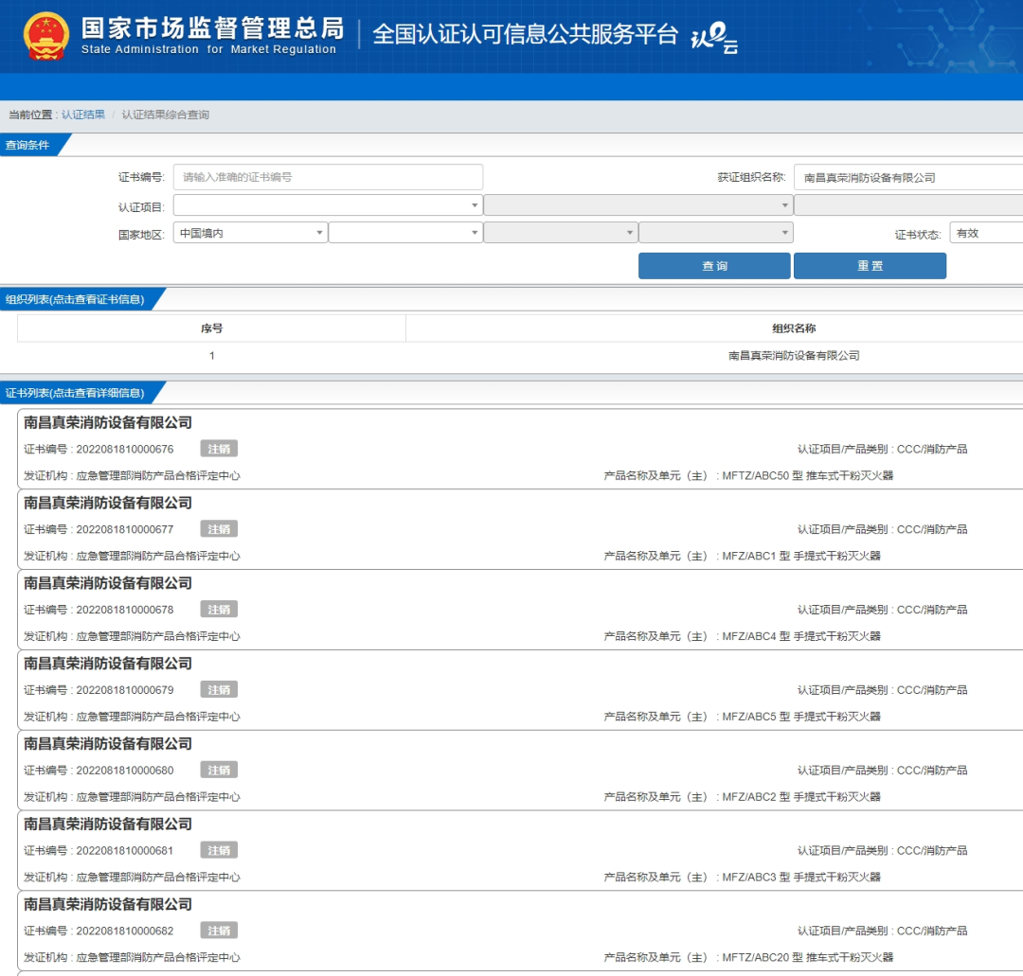Click certificate number 2022081810000679
This screenshot has height=976, width=1023.
pyautogui.click(x=125, y=690)
